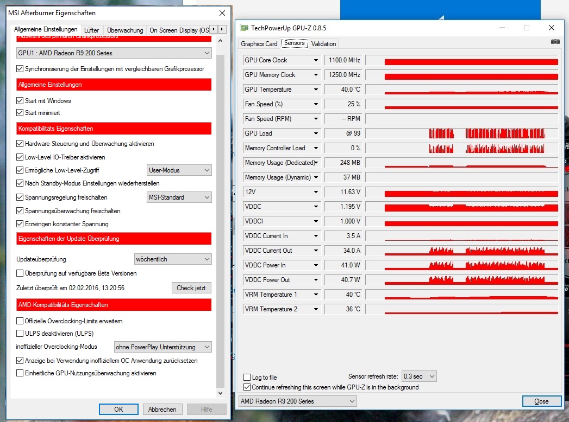This screenshot has height=422, width=569.
Task: Switch to GPU-Z Graphics Card tab
Action: pos(259,44)
